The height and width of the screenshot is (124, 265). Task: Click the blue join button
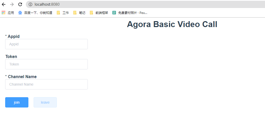coord(17,102)
